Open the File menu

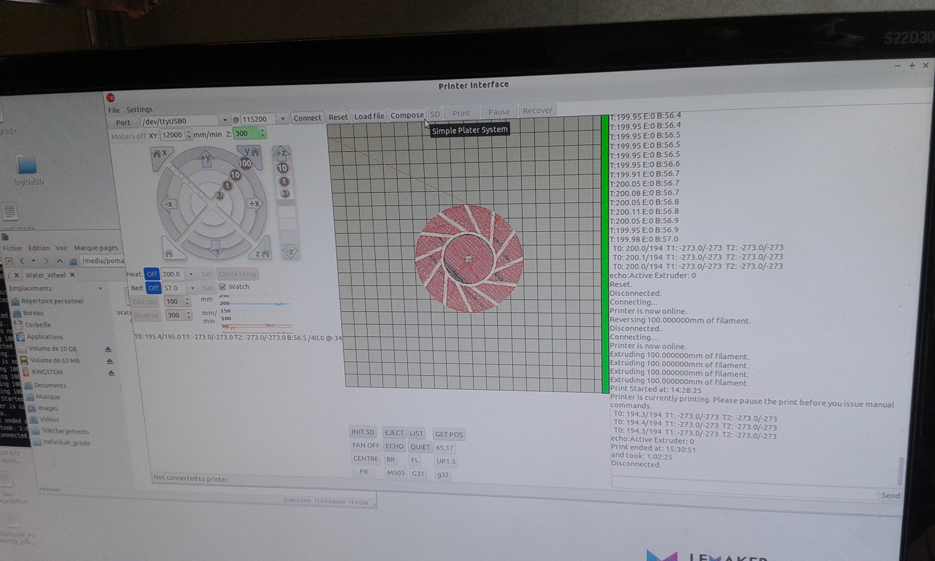(x=113, y=110)
